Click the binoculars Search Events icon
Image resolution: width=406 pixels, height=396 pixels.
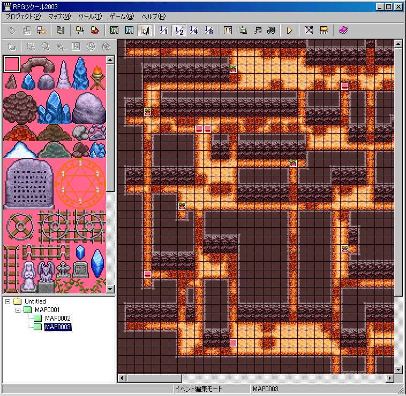(x=272, y=31)
